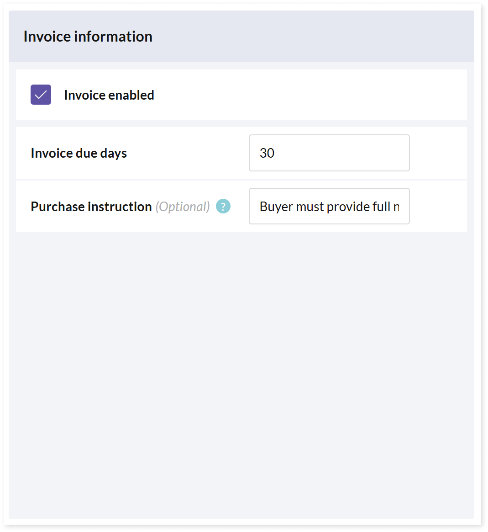Click the Invoice due days label
This screenshot has width=488, height=532.
pos(79,154)
